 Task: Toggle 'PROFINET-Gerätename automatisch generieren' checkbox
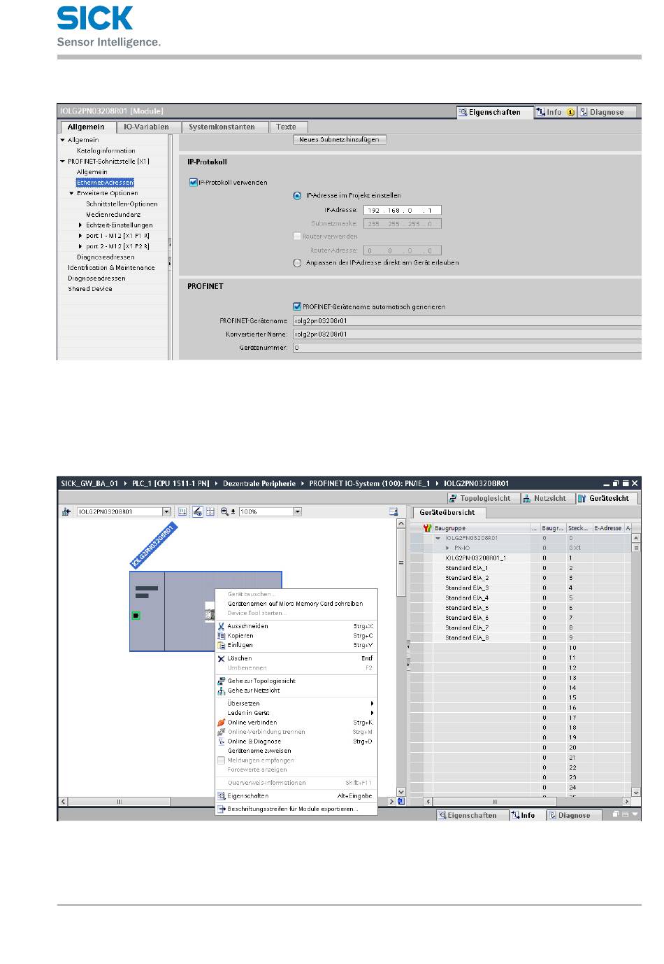(x=297, y=306)
